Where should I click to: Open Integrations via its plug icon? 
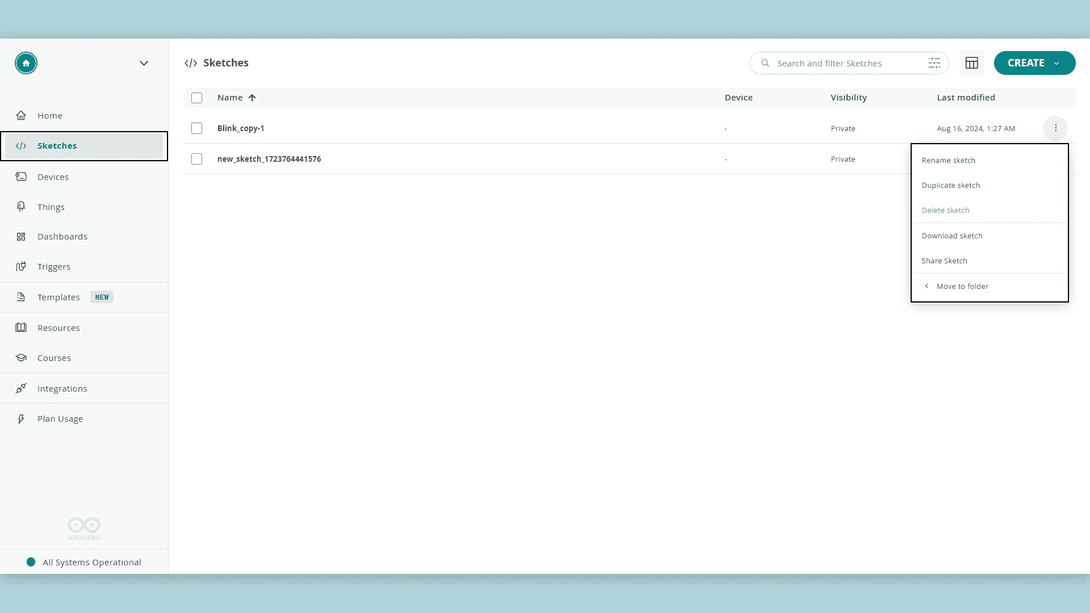point(21,388)
